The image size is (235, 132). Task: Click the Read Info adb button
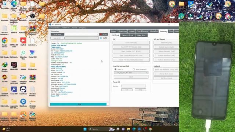point(166,43)
